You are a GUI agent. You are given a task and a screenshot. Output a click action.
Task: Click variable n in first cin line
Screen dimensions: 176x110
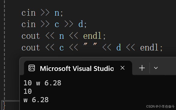[57, 13]
